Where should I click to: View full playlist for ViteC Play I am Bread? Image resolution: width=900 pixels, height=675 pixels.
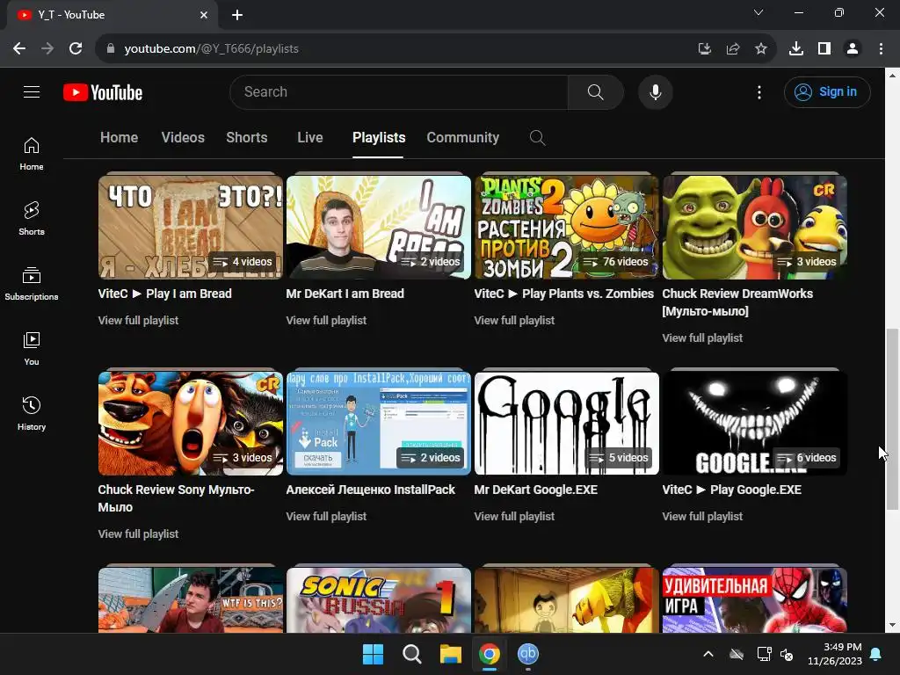coord(138,320)
